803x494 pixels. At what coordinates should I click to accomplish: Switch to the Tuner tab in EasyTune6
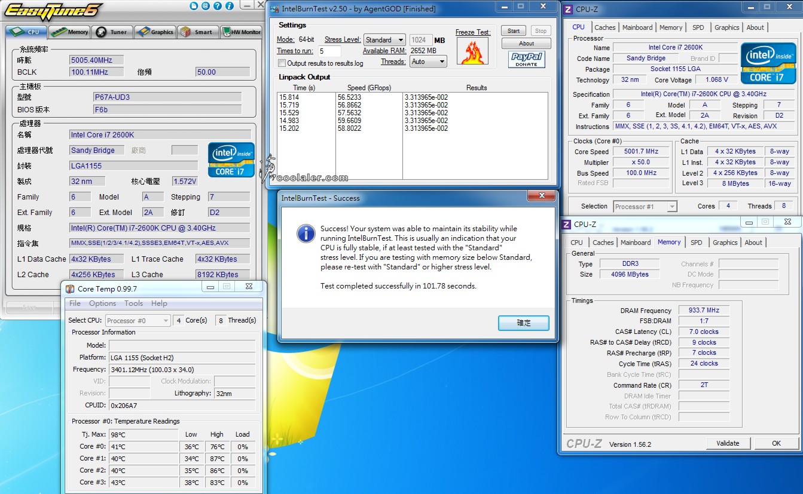click(112, 32)
